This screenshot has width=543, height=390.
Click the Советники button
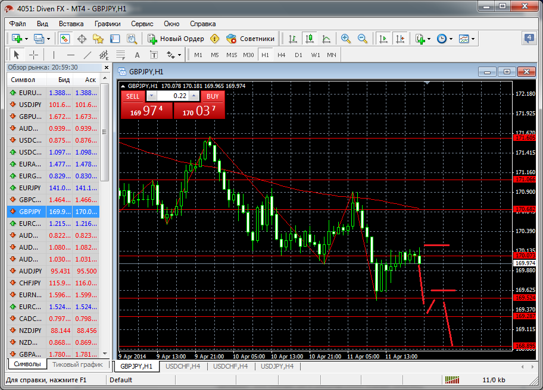tap(251, 39)
